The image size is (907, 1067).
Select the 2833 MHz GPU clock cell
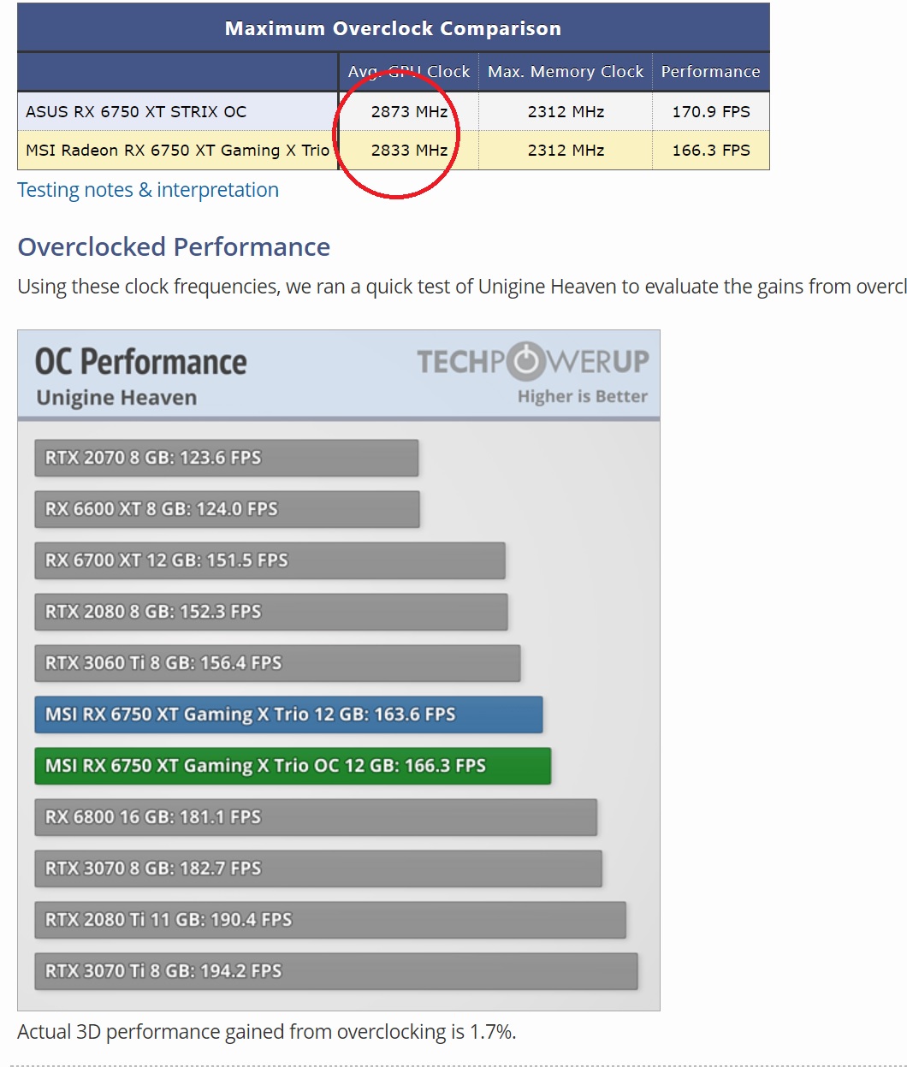(x=409, y=151)
